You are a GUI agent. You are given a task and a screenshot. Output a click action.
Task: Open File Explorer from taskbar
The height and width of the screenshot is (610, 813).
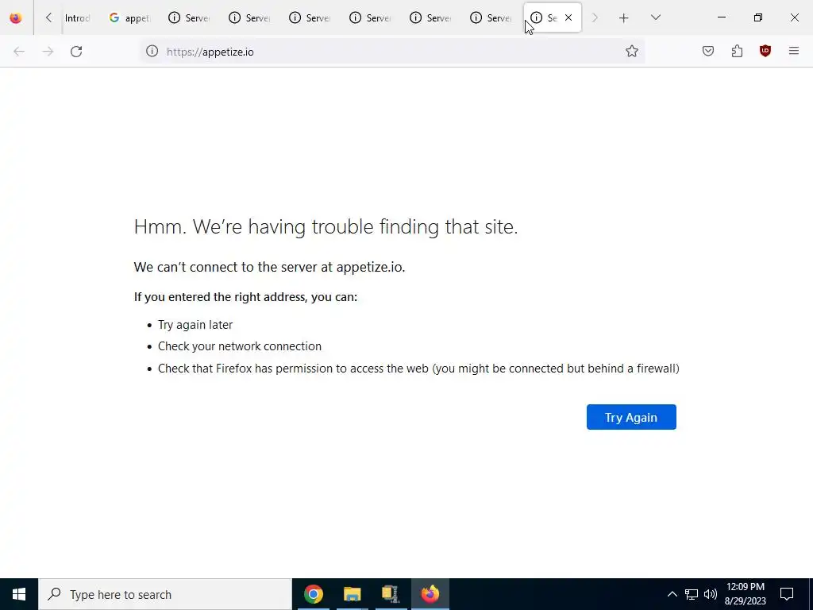352,594
